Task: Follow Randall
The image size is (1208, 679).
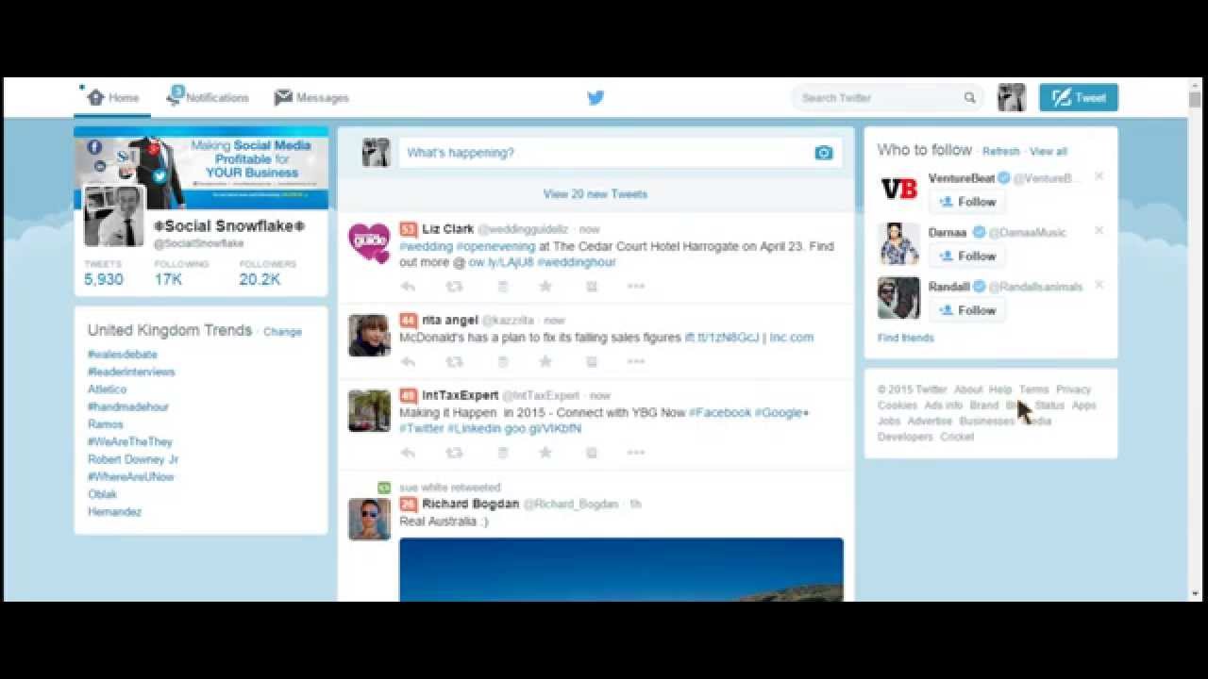Action: tap(967, 310)
